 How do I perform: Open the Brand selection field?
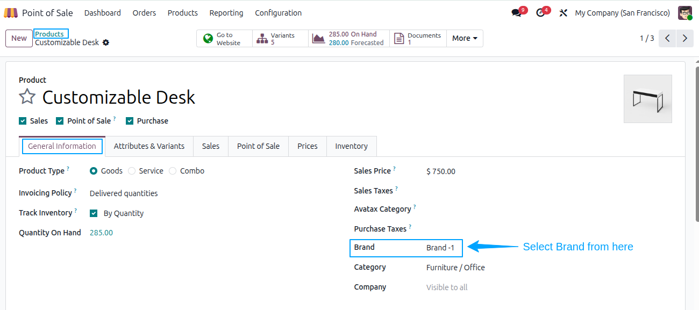pos(440,248)
